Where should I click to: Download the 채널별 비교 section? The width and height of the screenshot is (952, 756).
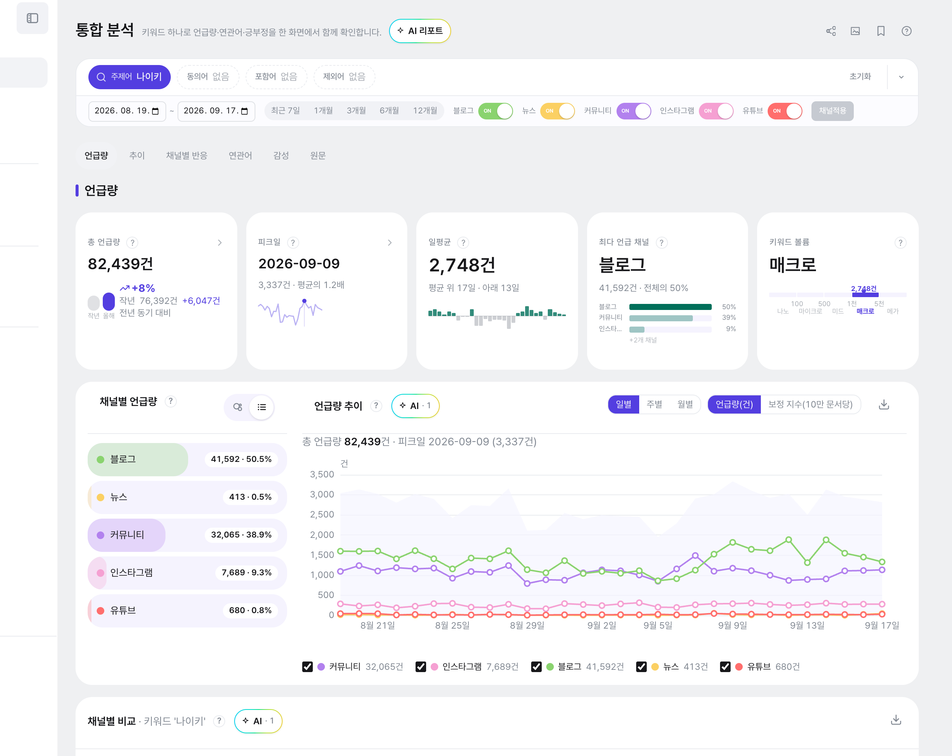896,720
